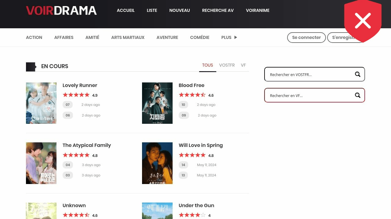Click the VoirDrama site logo
This screenshot has height=219, width=391.
pos(61,10)
